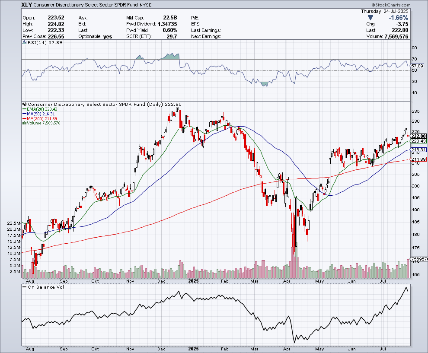428x353 pixels.
Task: Click the green 220.43 EMA tag on the price axis
Action: tap(418, 141)
